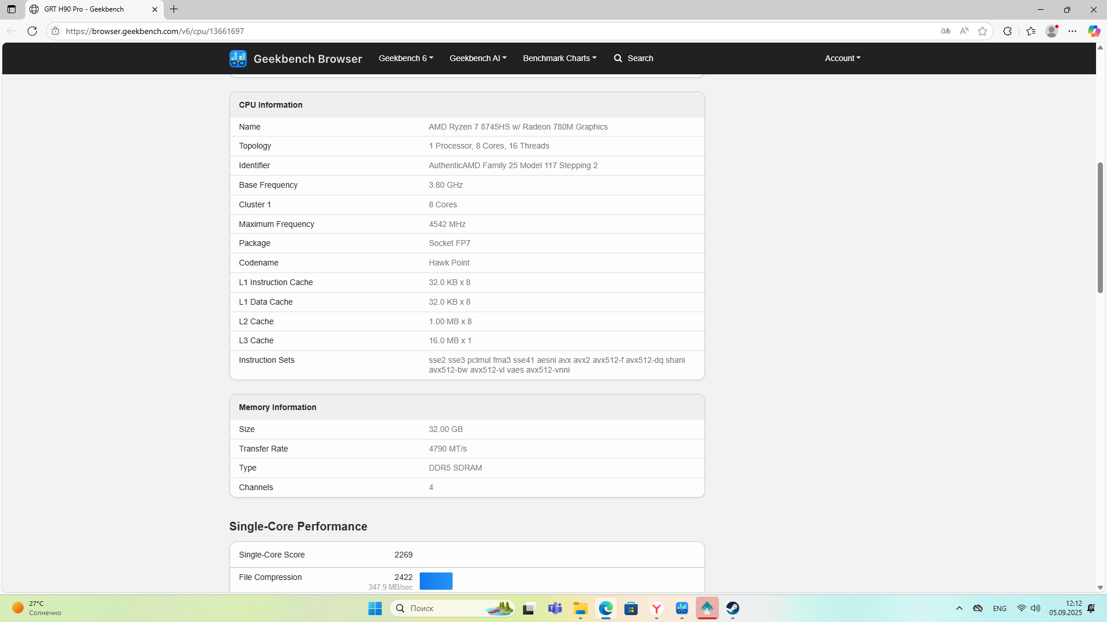The image size is (1107, 622).
Task: Click Read aloud icon in address bar
Action: pyautogui.click(x=964, y=31)
